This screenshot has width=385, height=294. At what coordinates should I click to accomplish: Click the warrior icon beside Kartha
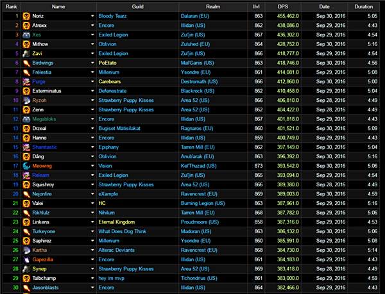pos(26,250)
